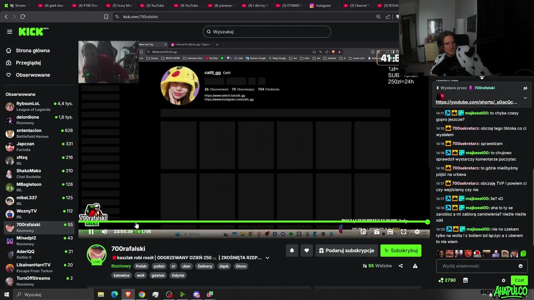Click the Delivery tag
This screenshot has width=534, height=300.
(205, 266)
